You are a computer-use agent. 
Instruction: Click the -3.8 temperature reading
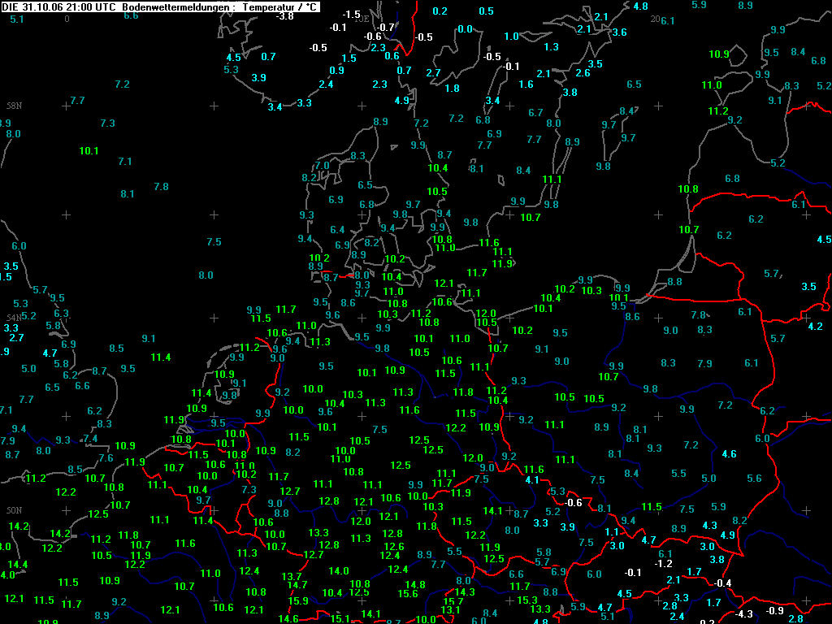click(285, 16)
